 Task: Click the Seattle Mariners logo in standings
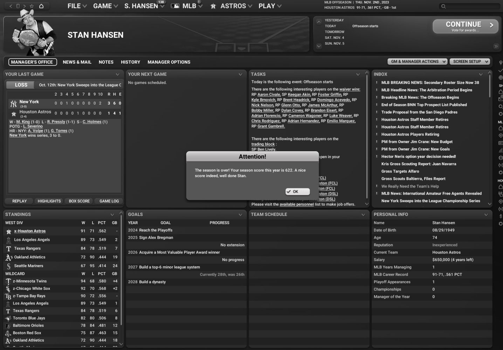[8, 266]
